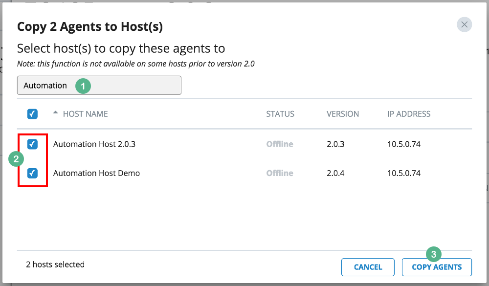489x286 pixels.
Task: Click the green step 2 badge
Action: coord(16,159)
